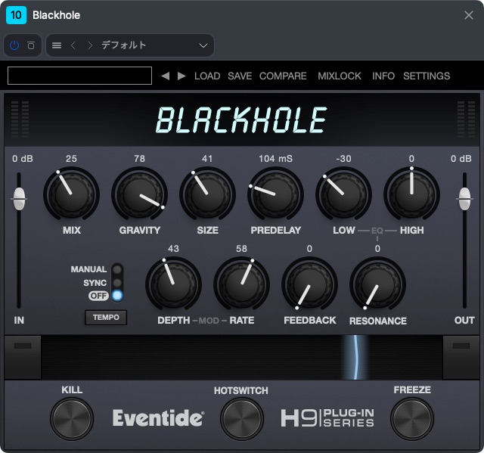
Task: Close the Blackhole plugin window
Action: pos(469,15)
